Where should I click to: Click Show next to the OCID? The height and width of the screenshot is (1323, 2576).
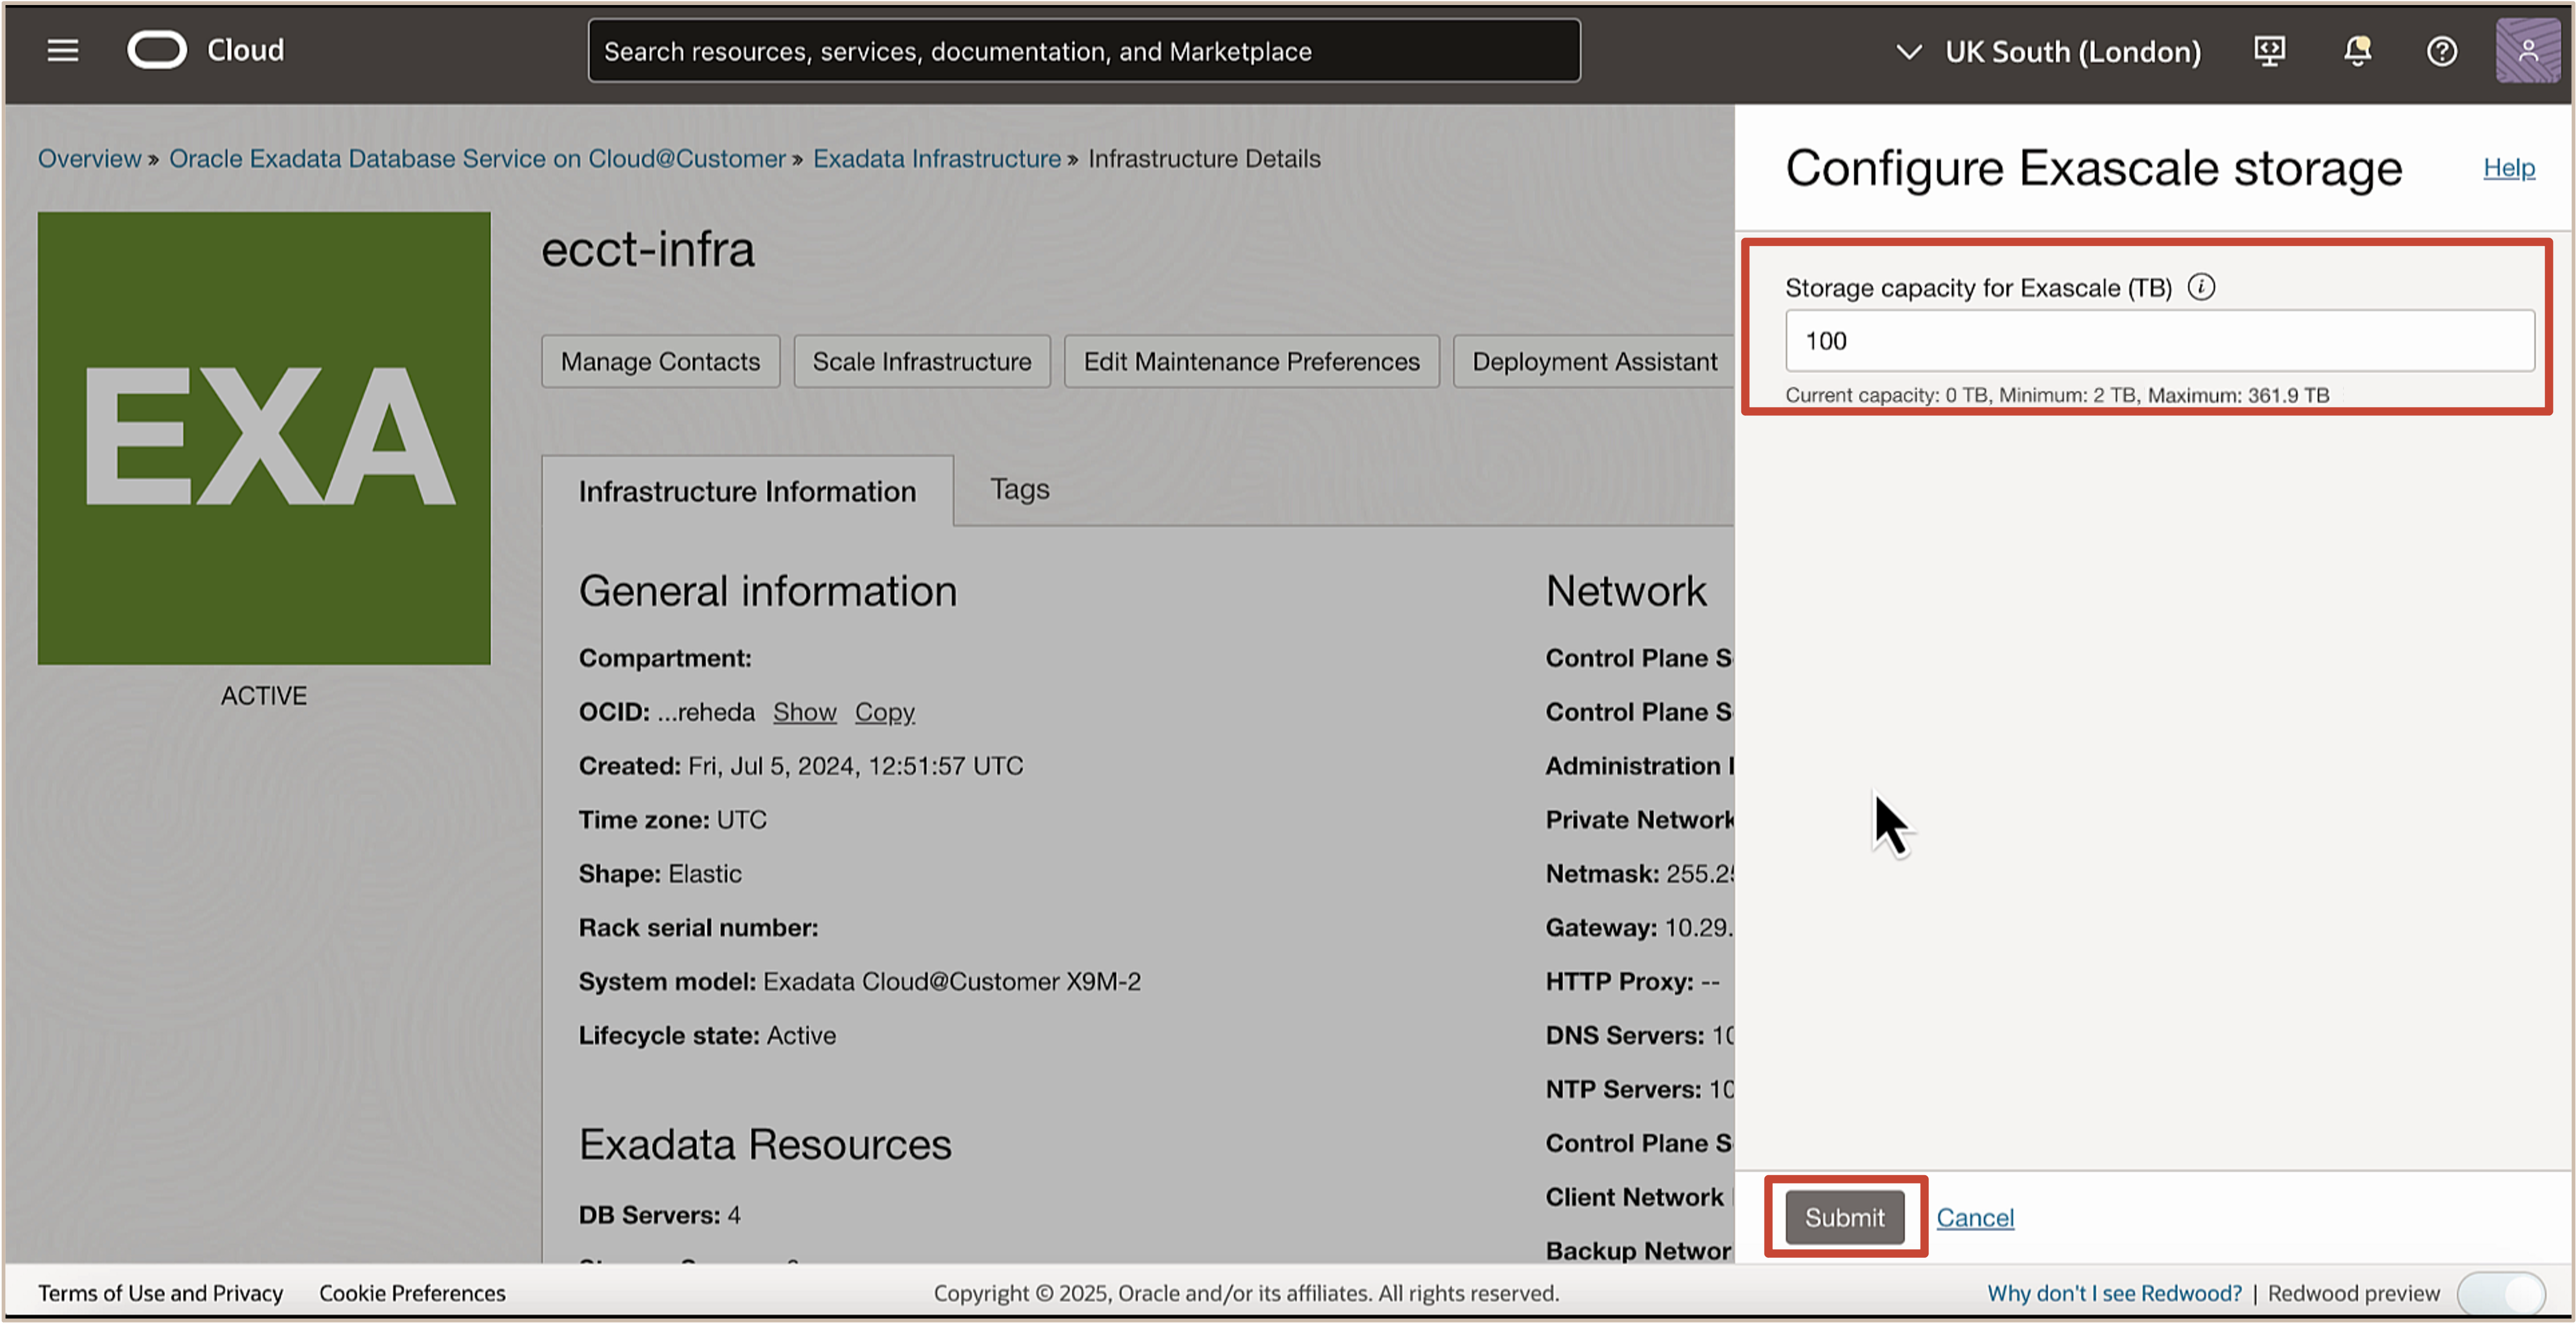[804, 712]
